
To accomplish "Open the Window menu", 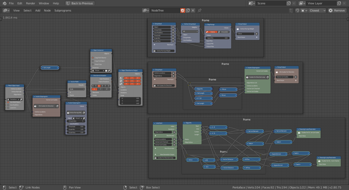I will click(44, 3).
